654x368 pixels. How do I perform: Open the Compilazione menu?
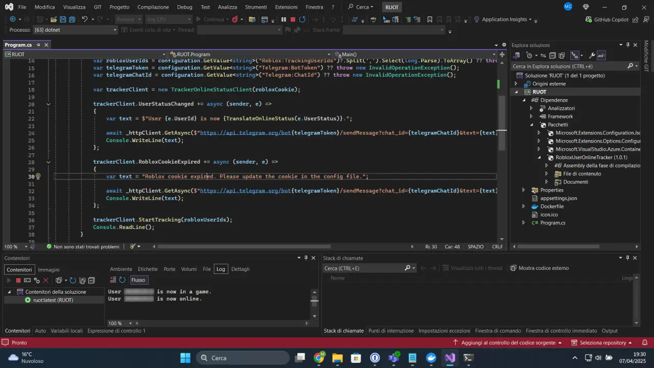coord(153,7)
